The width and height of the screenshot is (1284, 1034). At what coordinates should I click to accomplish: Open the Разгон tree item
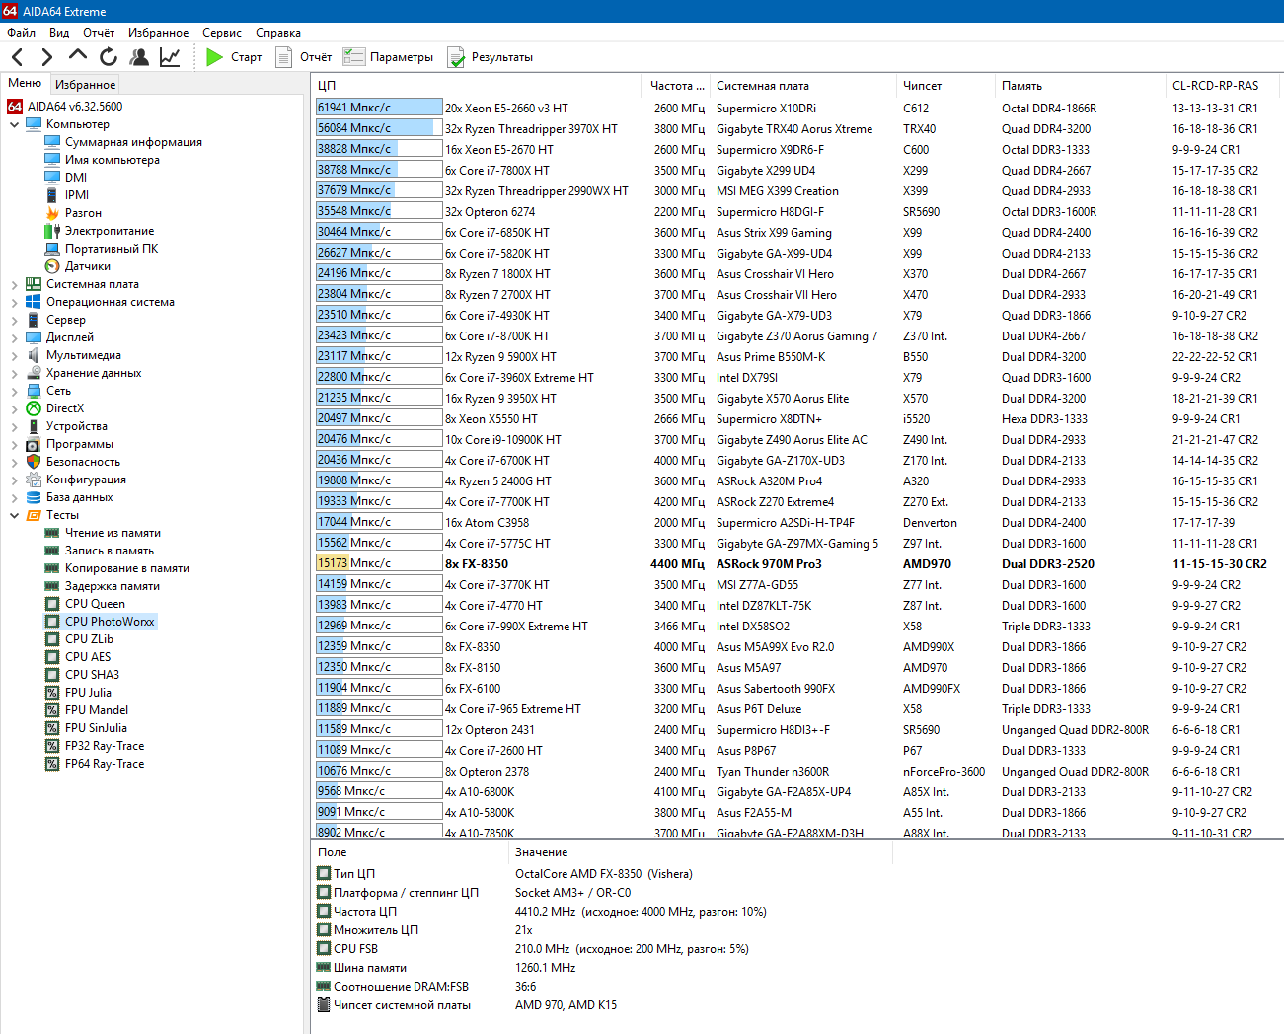(73, 213)
